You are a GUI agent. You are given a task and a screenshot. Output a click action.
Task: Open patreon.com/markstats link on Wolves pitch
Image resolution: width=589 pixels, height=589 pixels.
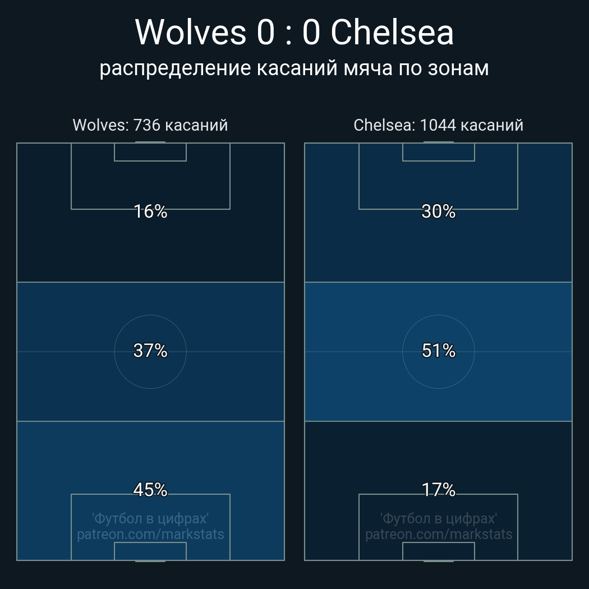(150, 535)
